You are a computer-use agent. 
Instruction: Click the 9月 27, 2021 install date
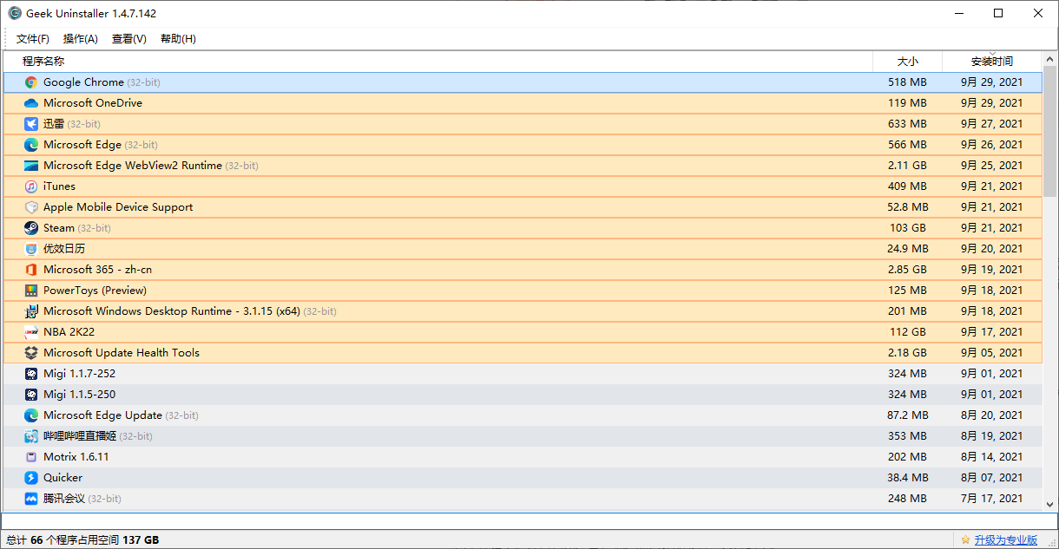tap(991, 124)
